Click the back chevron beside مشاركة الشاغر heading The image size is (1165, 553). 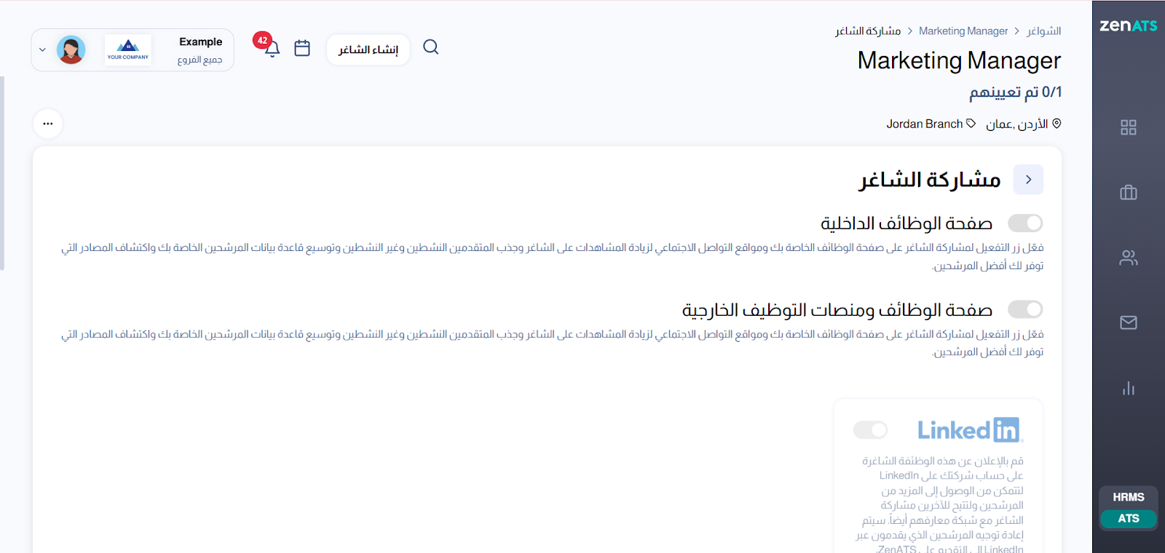(1029, 180)
